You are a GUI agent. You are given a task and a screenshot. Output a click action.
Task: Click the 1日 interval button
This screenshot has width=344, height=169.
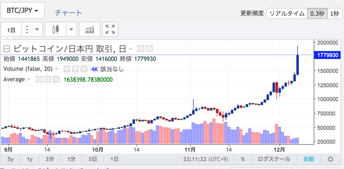coord(11,29)
